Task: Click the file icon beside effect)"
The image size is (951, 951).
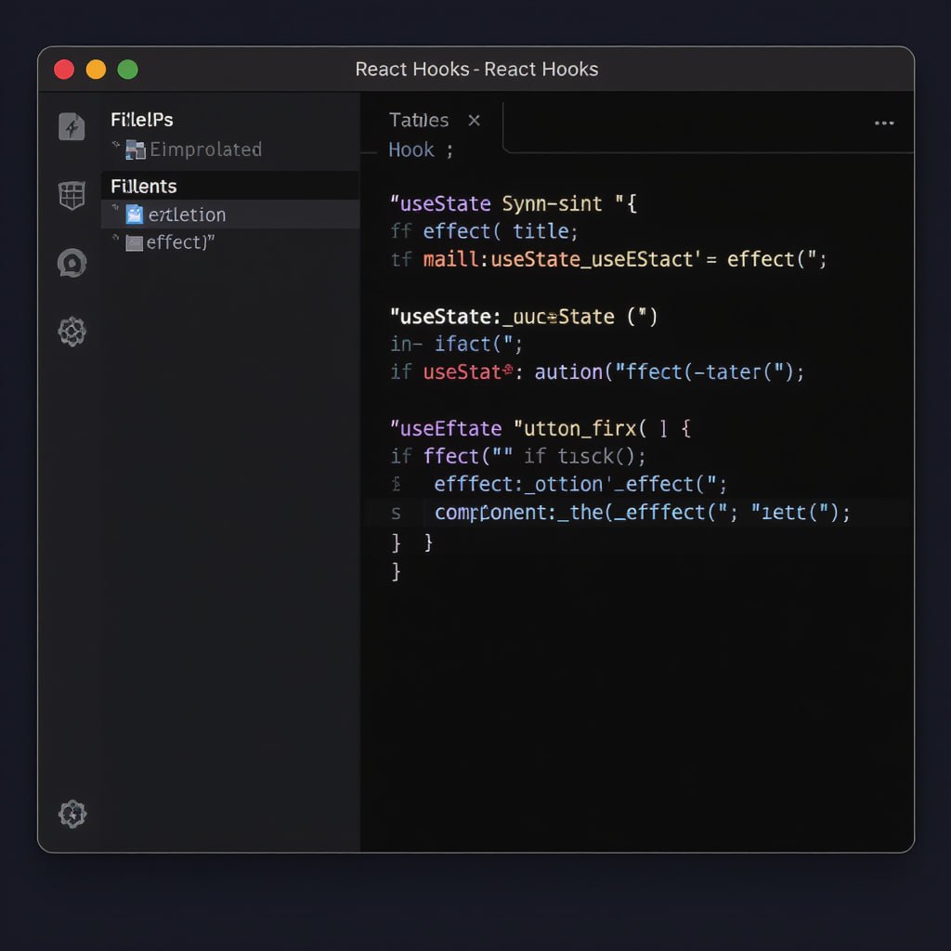Action: click(134, 242)
